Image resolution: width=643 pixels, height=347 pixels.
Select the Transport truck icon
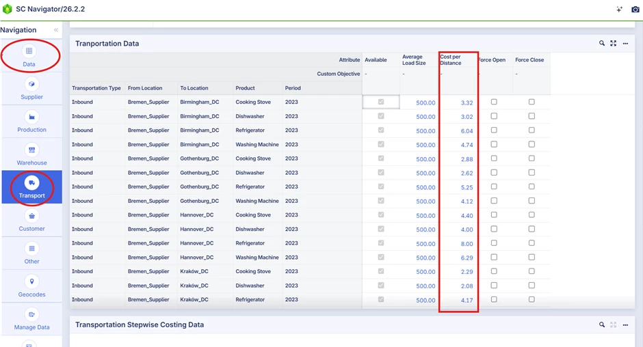[31, 182]
